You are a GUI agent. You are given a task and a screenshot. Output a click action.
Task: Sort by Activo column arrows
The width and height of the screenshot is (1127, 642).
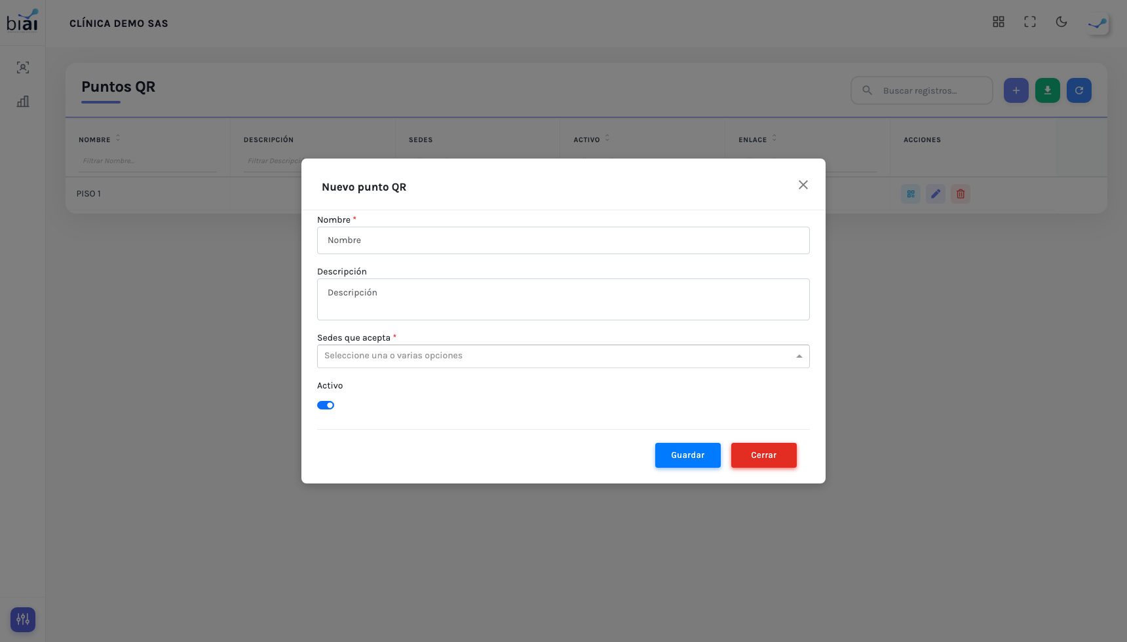[607, 138]
